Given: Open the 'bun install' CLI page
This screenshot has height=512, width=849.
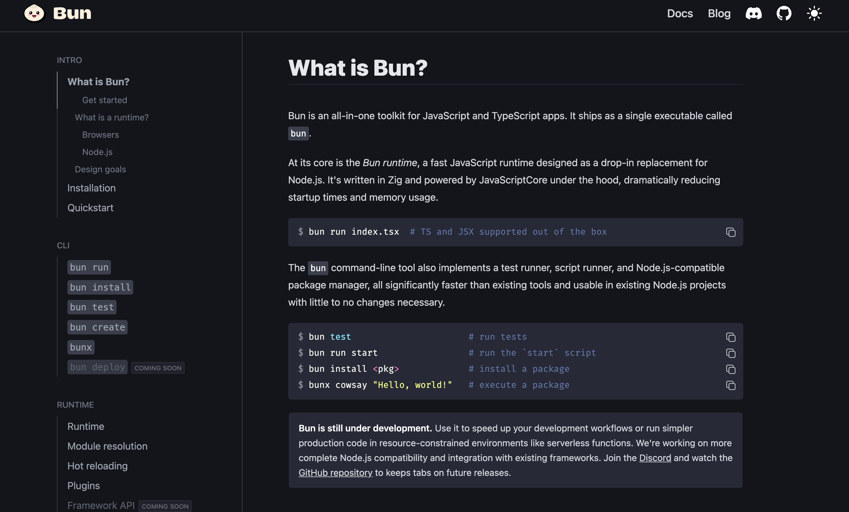Looking at the screenshot, I should 100,287.
